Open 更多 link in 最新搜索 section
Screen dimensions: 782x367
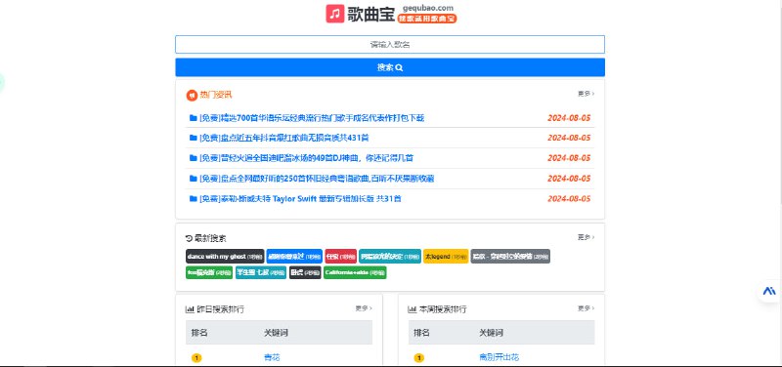click(586, 237)
